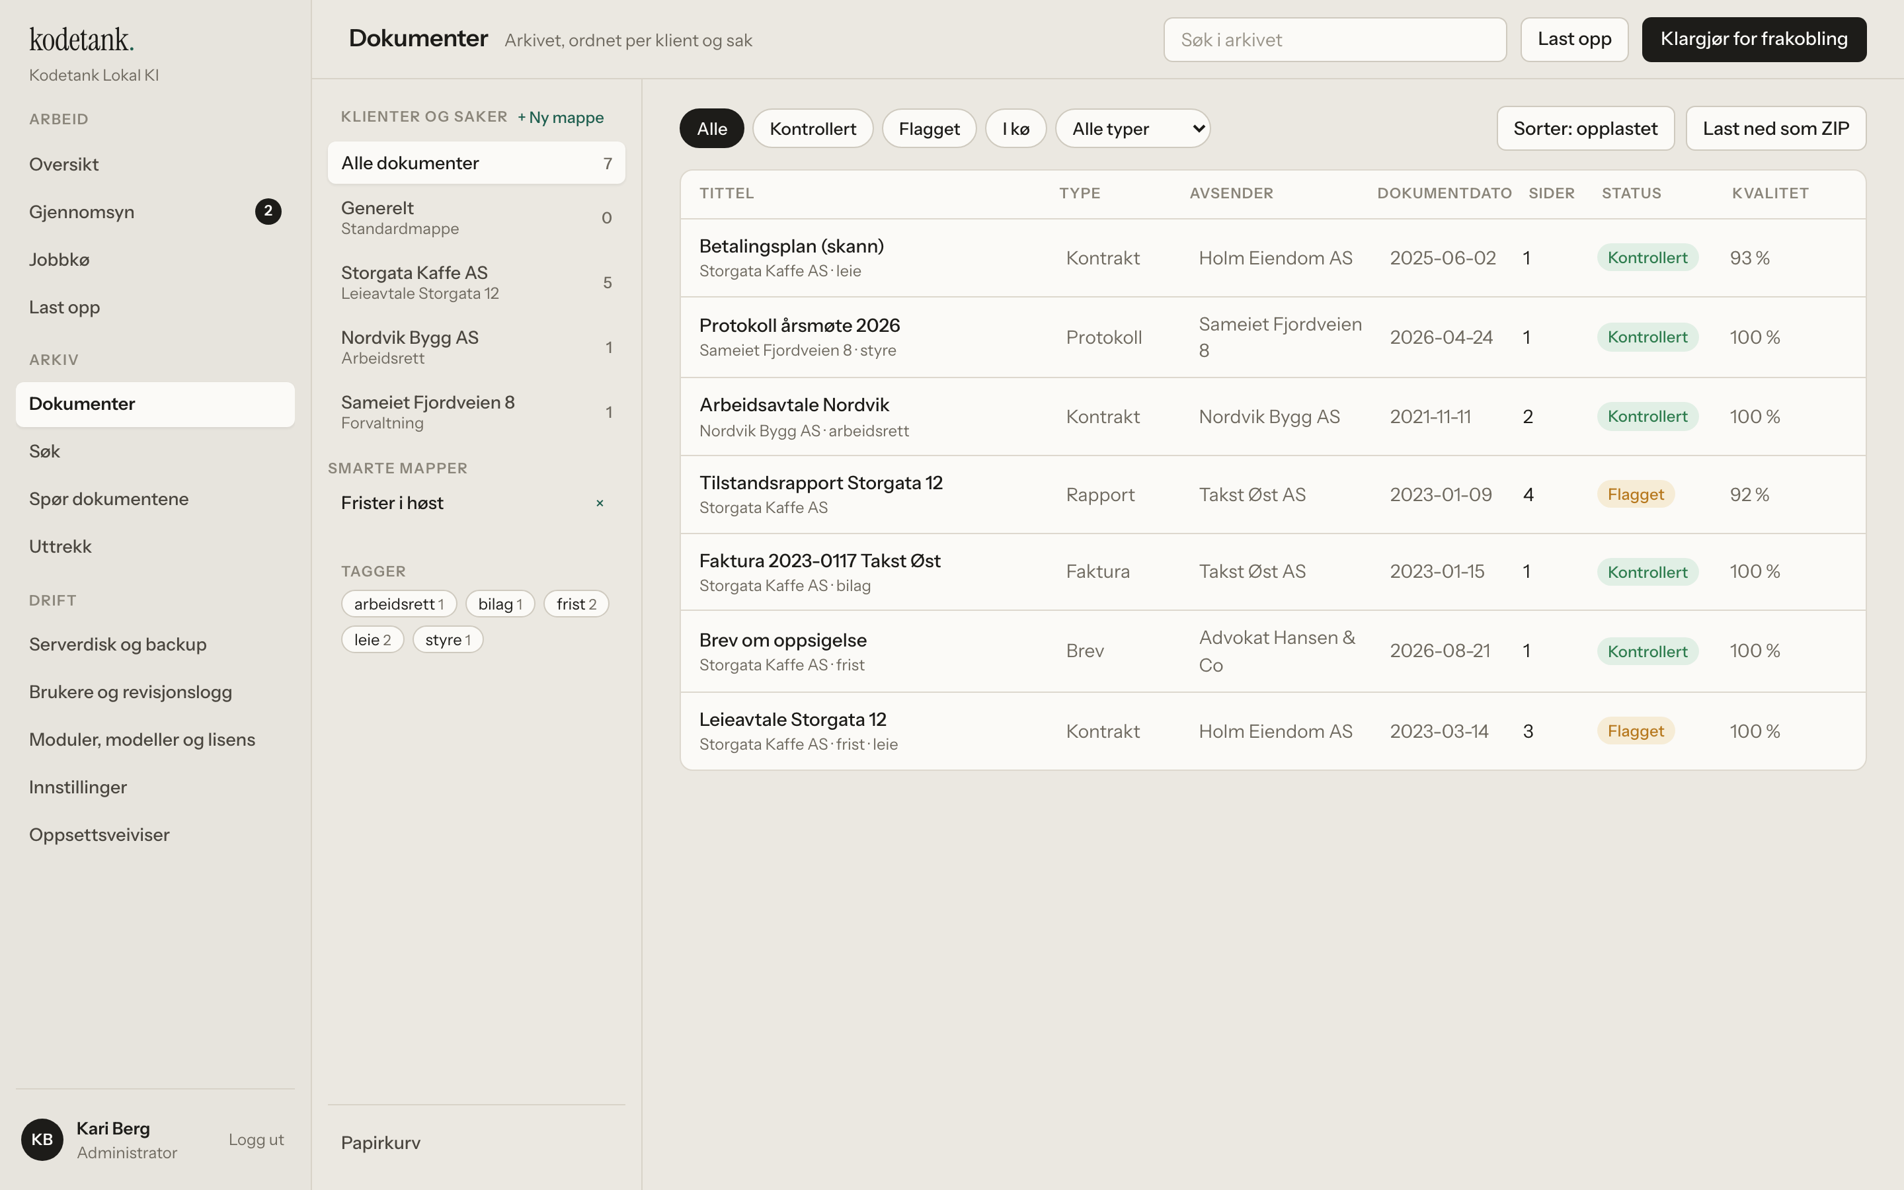Toggle the frist tag filter
Screen dimensions: 1904x1190
click(x=576, y=604)
